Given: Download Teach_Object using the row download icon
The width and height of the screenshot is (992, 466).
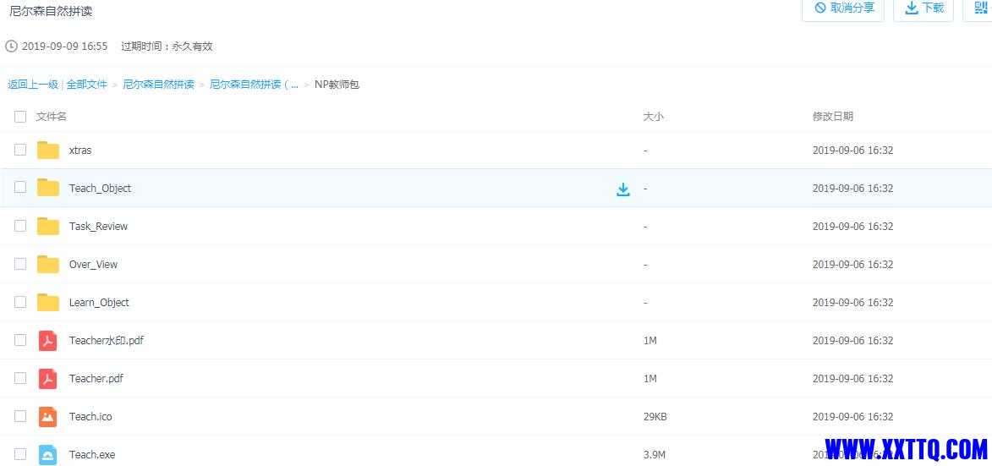Looking at the screenshot, I should tap(623, 189).
